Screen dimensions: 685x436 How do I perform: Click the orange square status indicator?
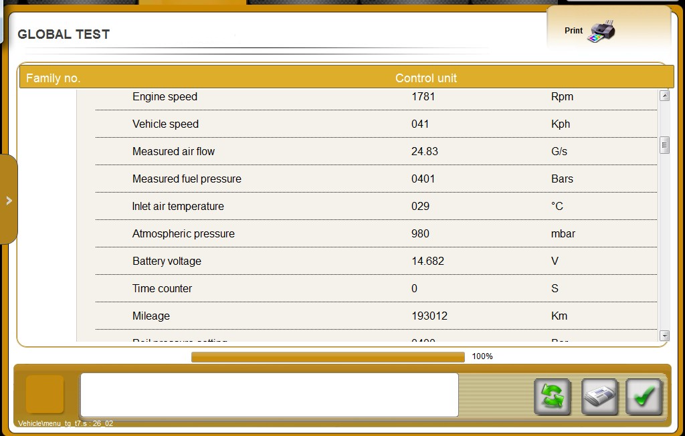tap(45, 394)
